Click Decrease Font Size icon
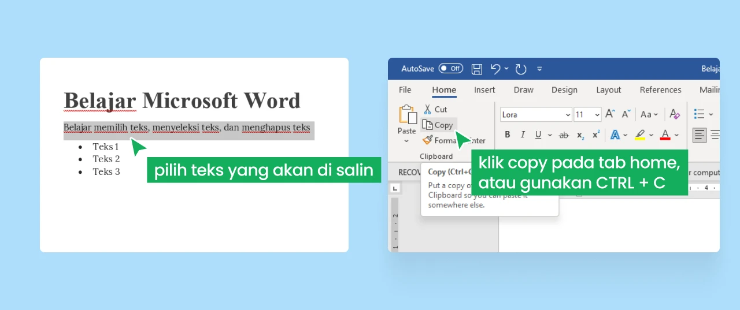The height and width of the screenshot is (310, 740). 626,114
